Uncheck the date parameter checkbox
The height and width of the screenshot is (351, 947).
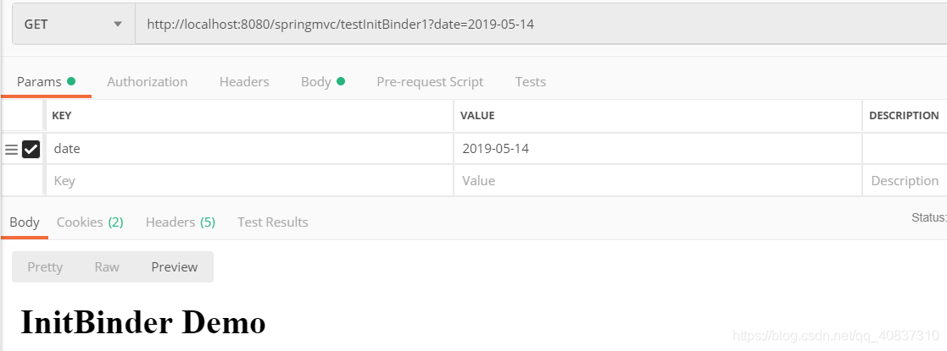pos(31,149)
